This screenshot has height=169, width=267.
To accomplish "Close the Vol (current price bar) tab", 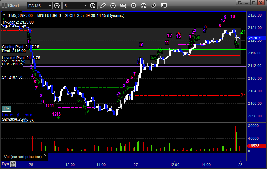I will point(45,155).
